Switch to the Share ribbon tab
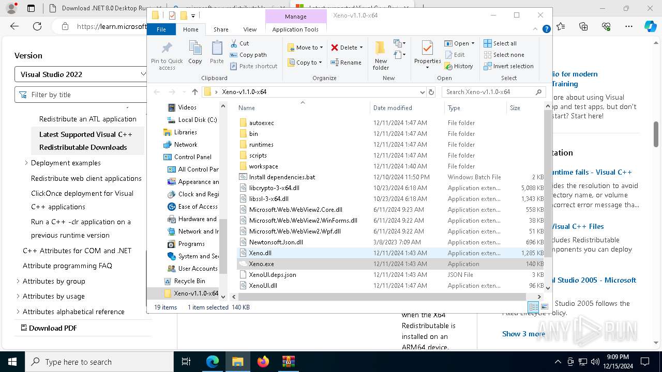This screenshot has height=372, width=662. 221,29
